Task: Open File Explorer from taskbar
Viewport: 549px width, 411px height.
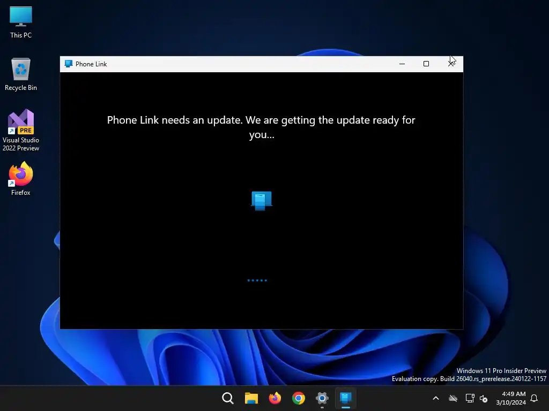Action: (x=251, y=398)
